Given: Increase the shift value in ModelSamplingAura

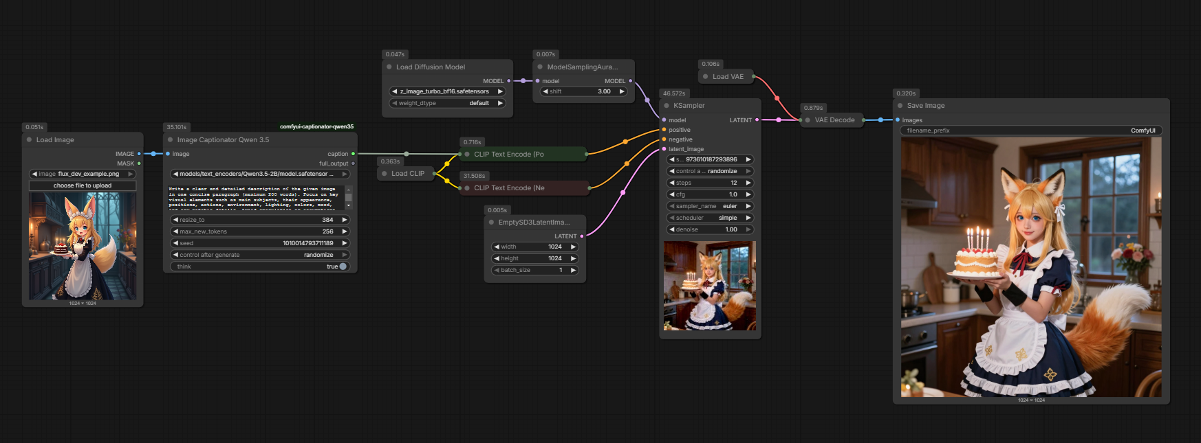Looking at the screenshot, I should pos(622,91).
